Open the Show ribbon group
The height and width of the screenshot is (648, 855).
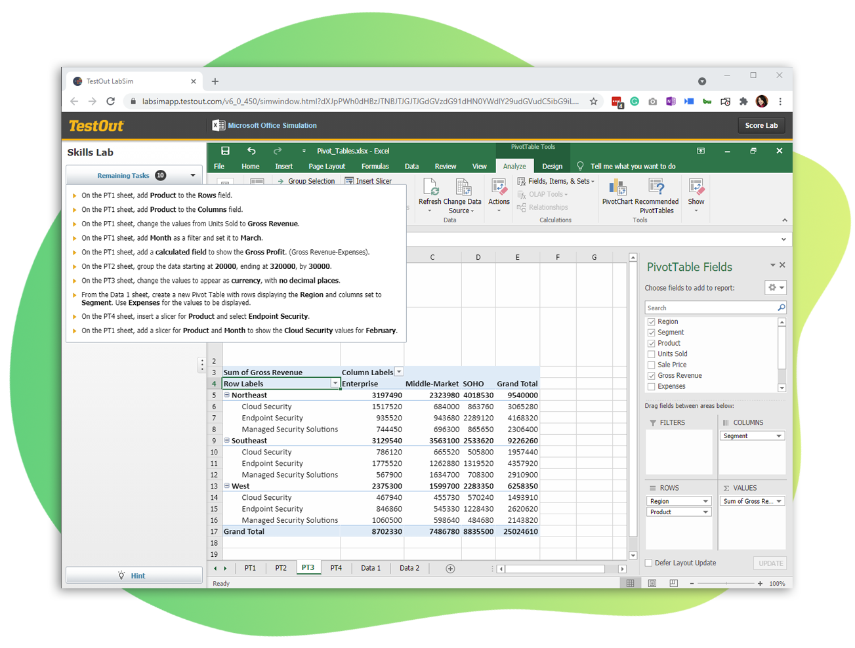[x=696, y=195]
